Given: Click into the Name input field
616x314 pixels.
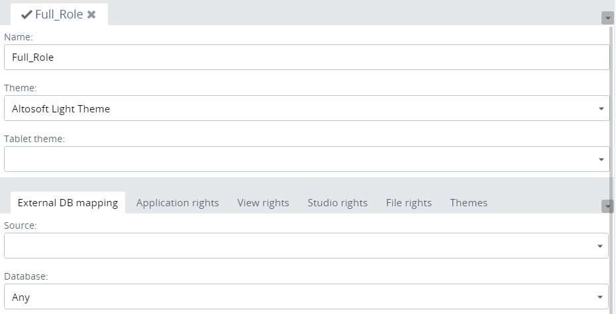Looking at the screenshot, I should point(306,58).
